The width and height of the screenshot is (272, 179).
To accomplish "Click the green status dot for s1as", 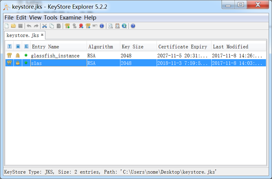I will pyautogui.click(x=26, y=63).
